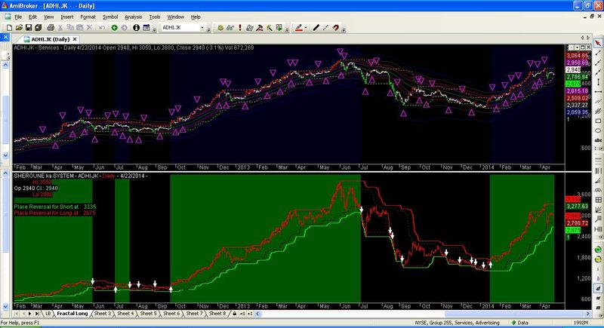Click the Save all databases icon
Screen dimensions: 604x328
point(39,28)
